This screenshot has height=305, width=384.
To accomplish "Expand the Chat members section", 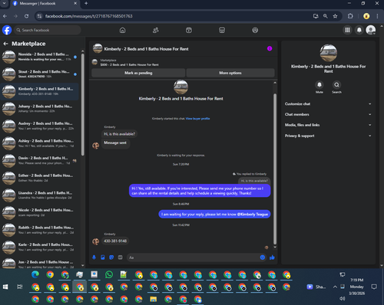I will (x=328, y=114).
